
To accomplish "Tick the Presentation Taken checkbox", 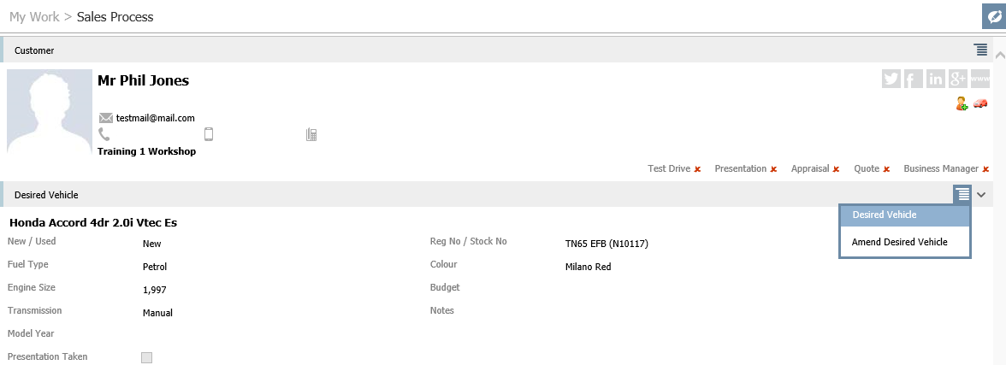I will 146,357.
